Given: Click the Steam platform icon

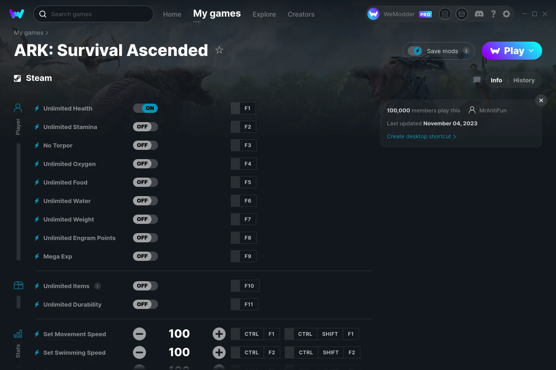Looking at the screenshot, I should click(x=18, y=78).
